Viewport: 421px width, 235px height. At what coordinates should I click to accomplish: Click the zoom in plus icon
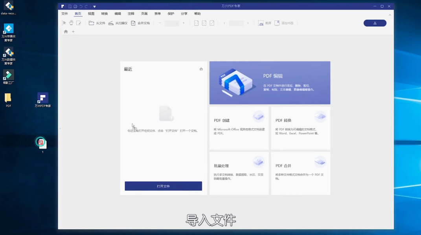184,23
